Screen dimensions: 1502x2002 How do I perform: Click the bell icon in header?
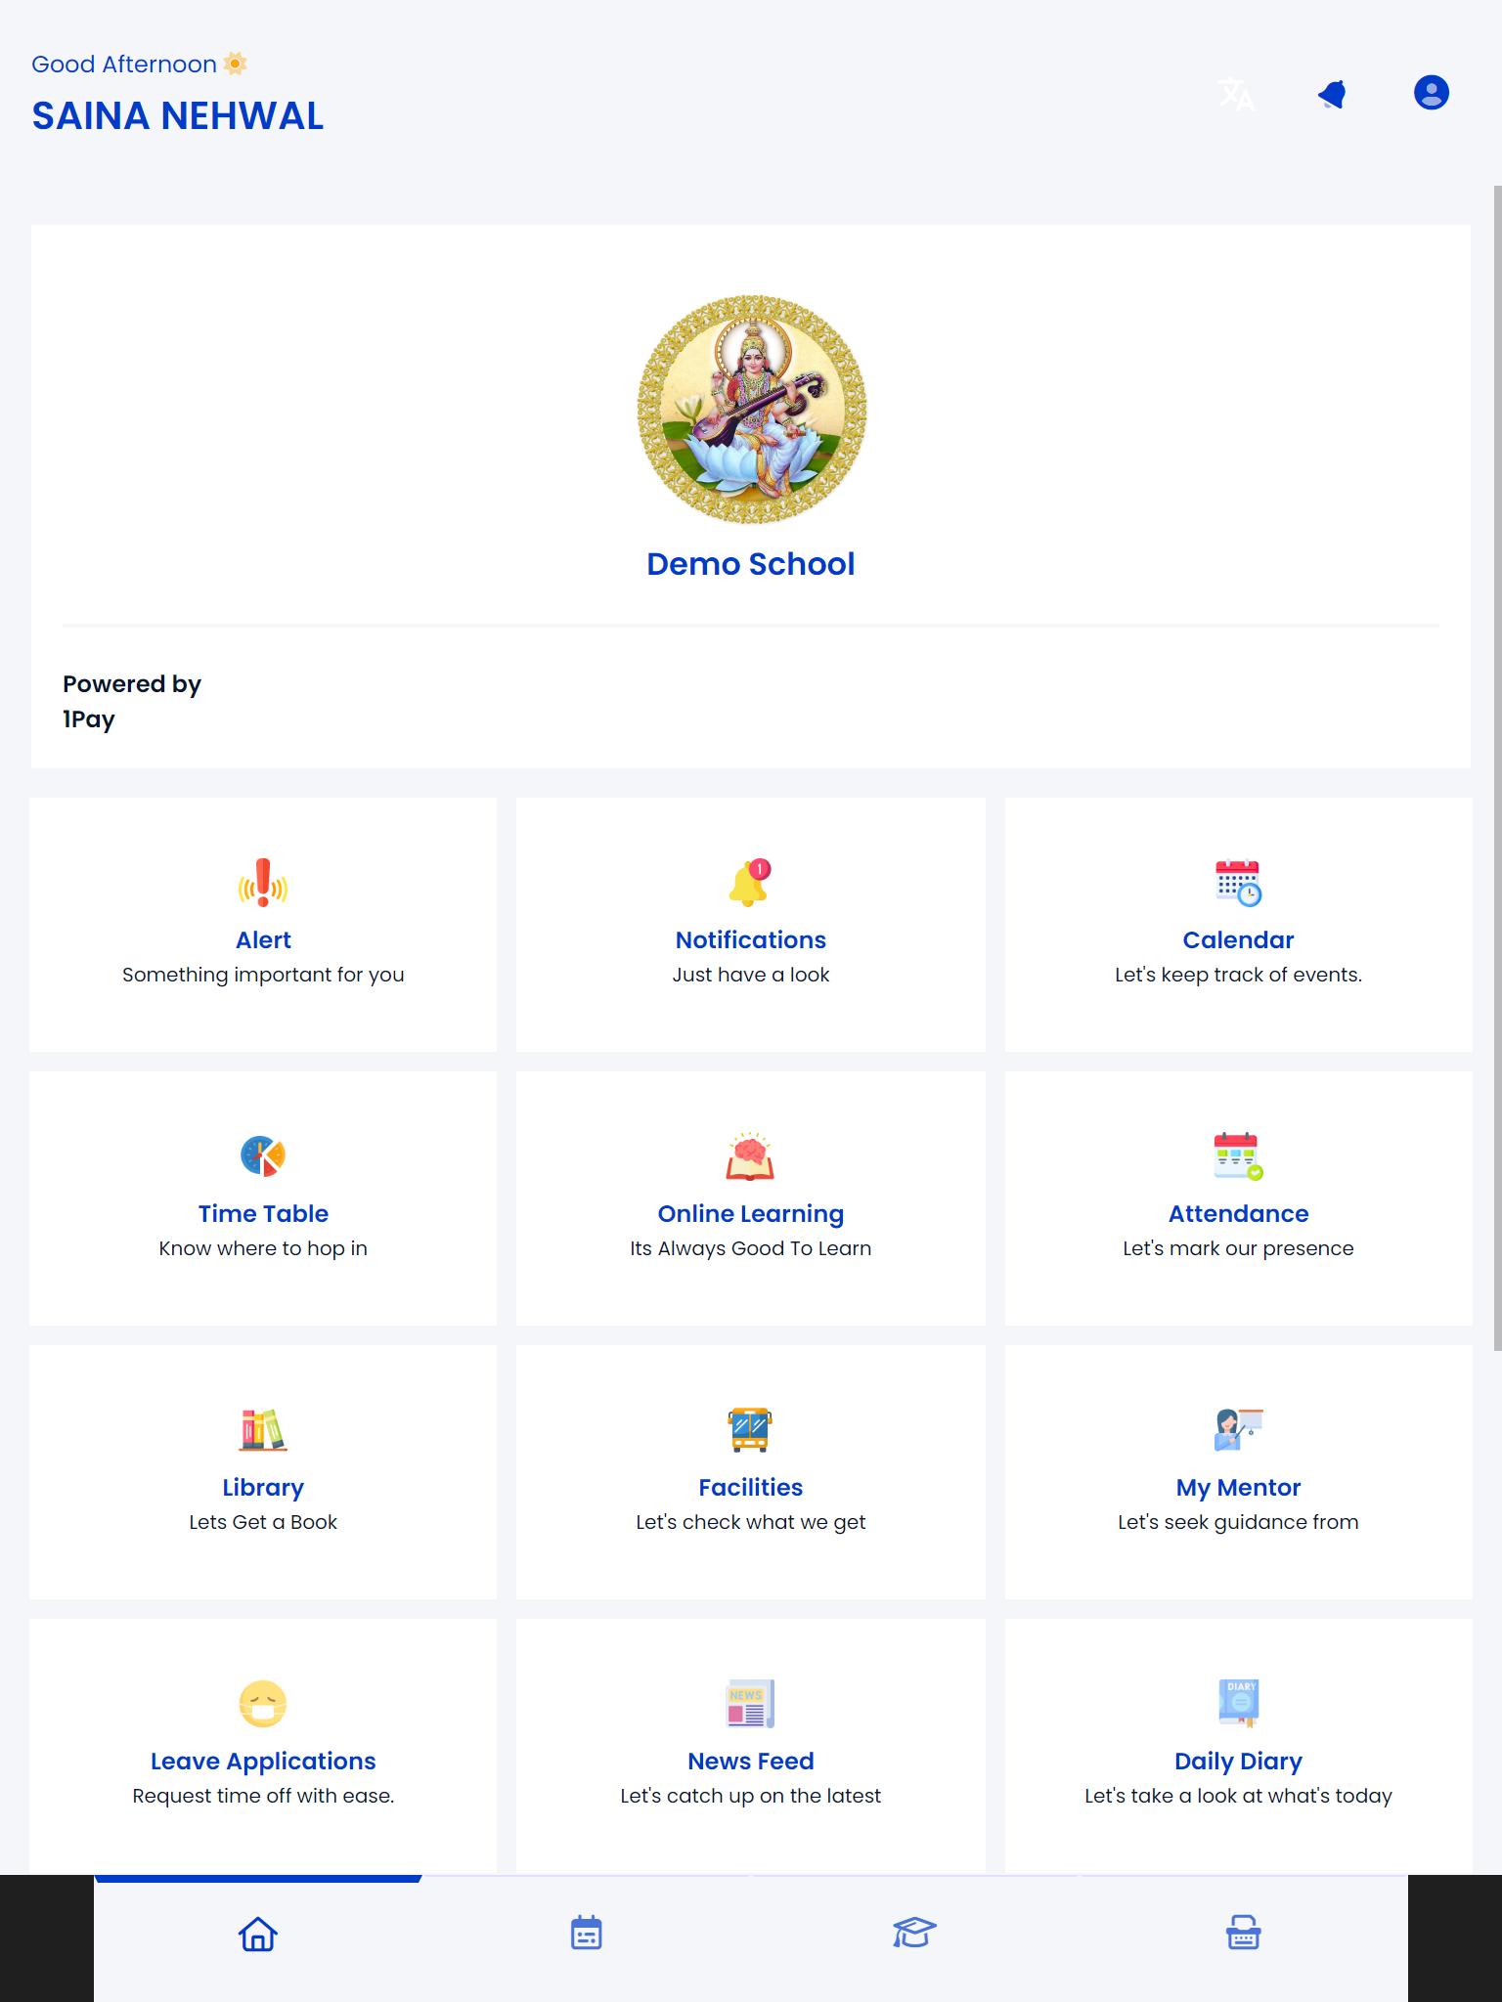coord(1333,94)
